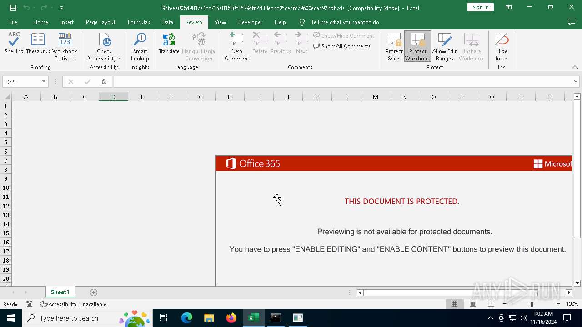This screenshot has width=582, height=327.
Task: Switch to the Developer tab
Action: point(250,22)
